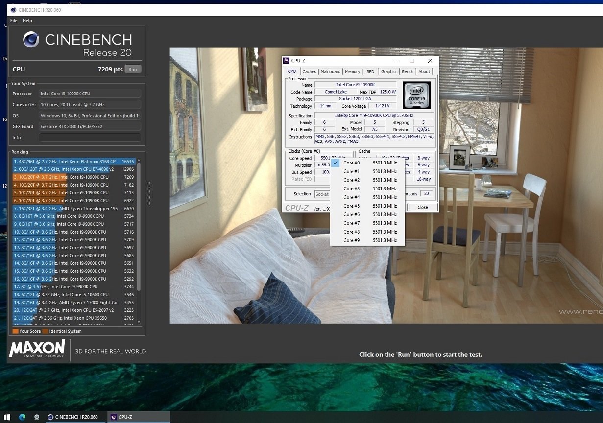Screen dimensions: 603x423
Task: Click the MAXON logo
Action: click(x=37, y=349)
